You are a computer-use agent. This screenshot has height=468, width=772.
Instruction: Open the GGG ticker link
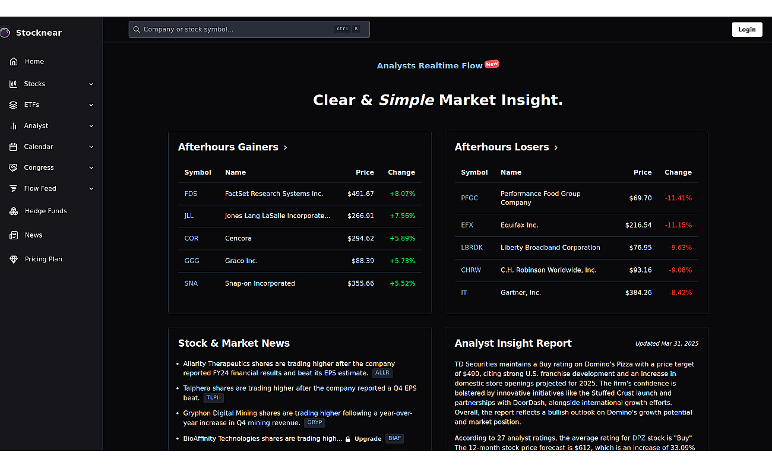point(192,261)
